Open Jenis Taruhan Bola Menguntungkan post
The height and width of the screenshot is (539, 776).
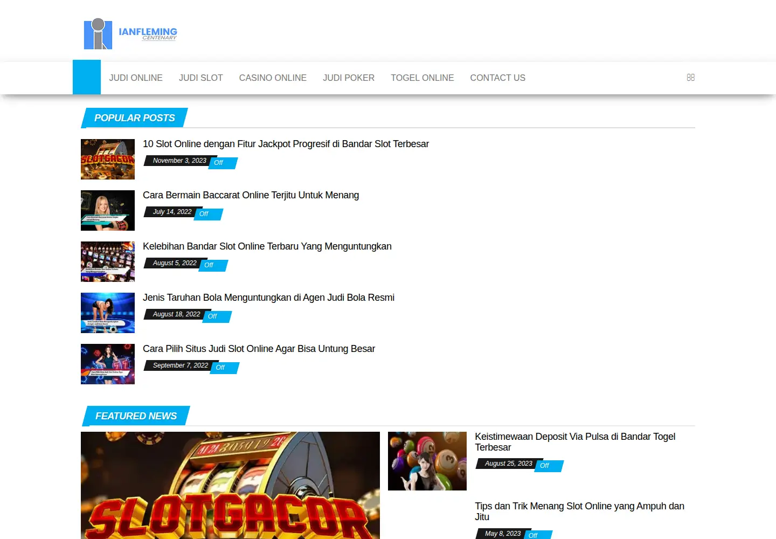coord(268,298)
